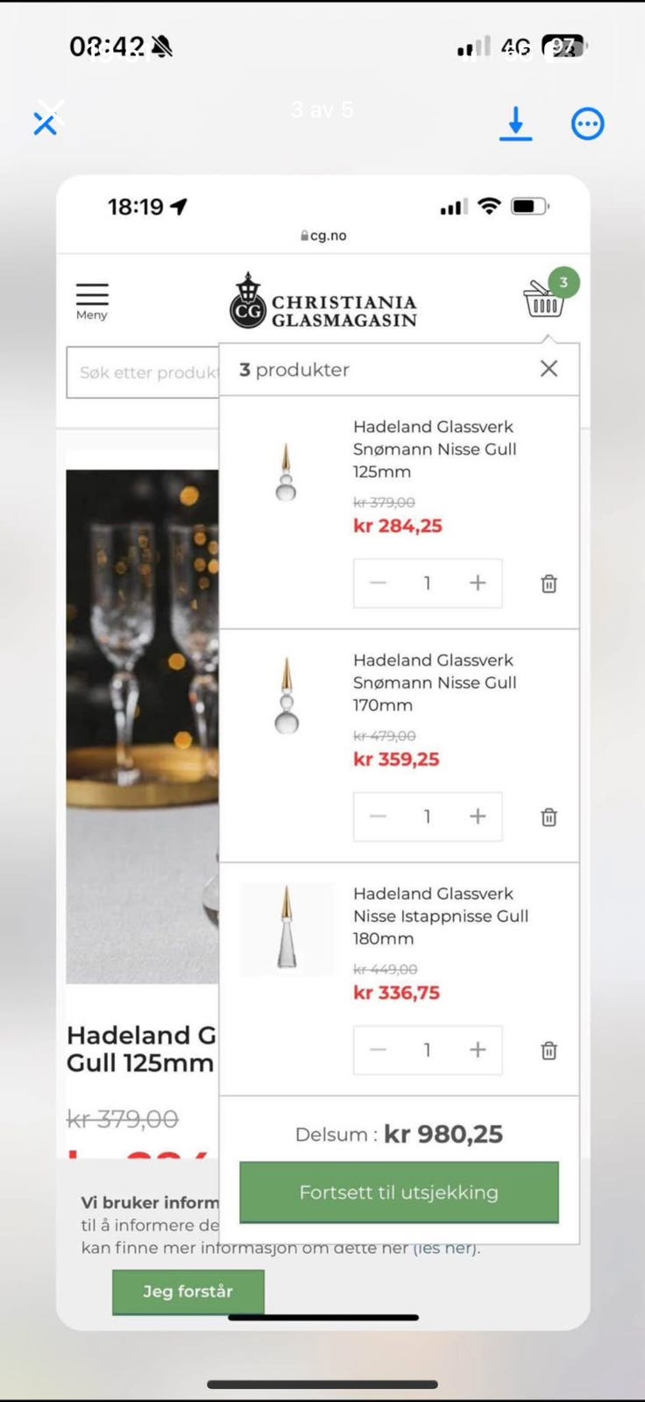Increase quantity of Snømann Nisse 170mm
Image resolution: width=645 pixels, height=1402 pixels.
478,816
